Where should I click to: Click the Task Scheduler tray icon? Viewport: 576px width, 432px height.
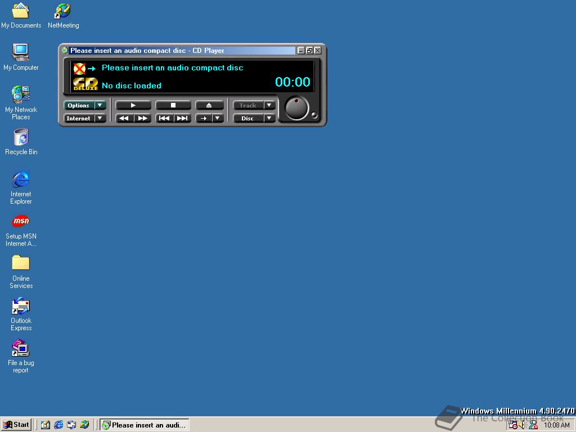tap(513, 425)
